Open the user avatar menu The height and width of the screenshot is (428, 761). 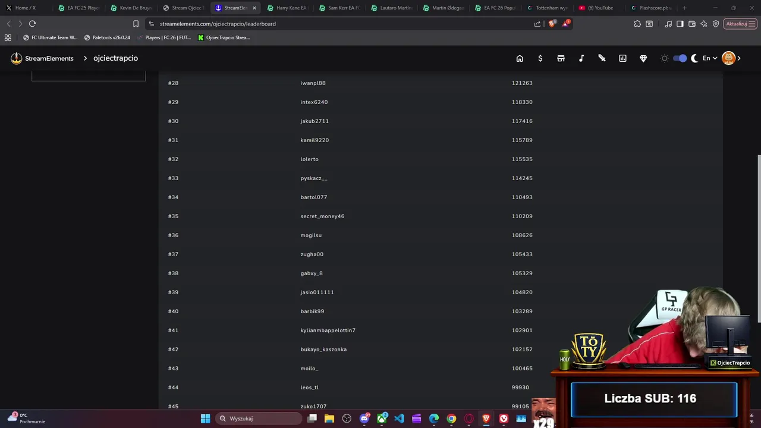728,58
